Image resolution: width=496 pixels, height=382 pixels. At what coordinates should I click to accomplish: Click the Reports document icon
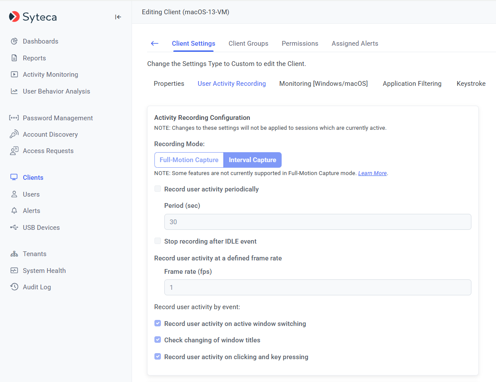pyautogui.click(x=14, y=58)
